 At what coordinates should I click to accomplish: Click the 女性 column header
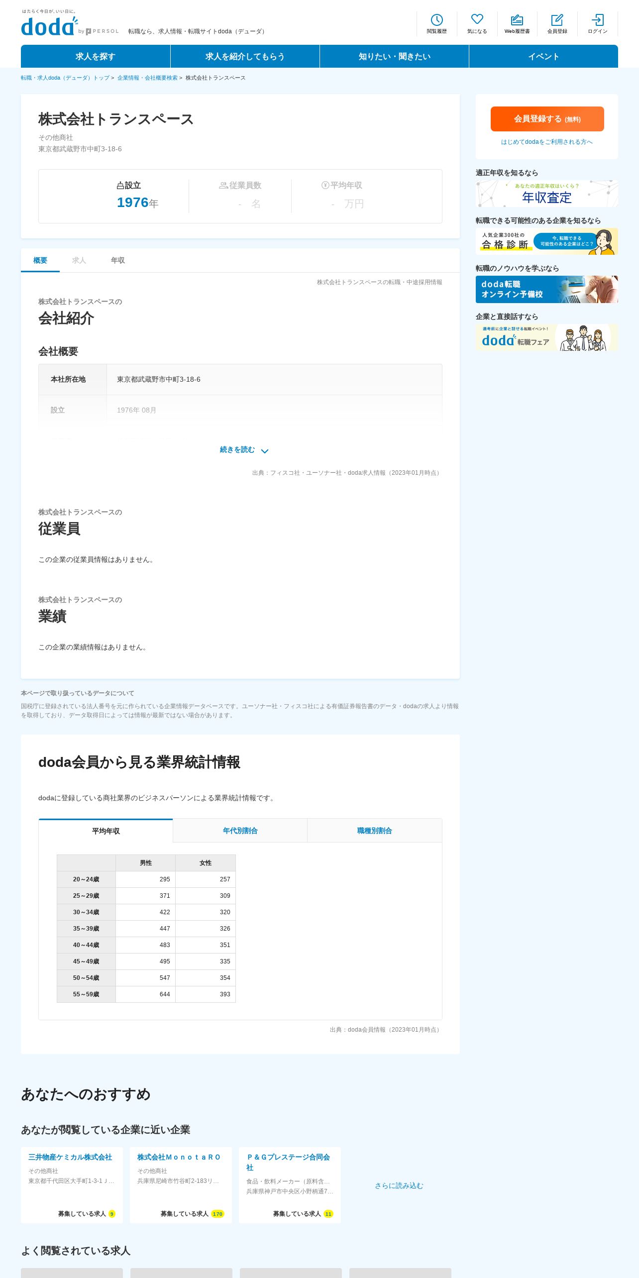click(x=206, y=863)
